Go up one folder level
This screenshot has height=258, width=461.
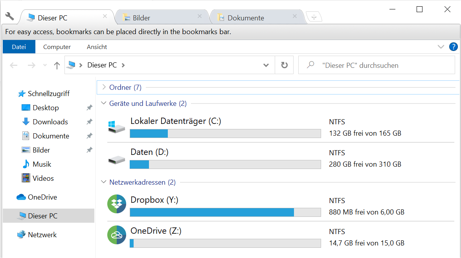[57, 65]
